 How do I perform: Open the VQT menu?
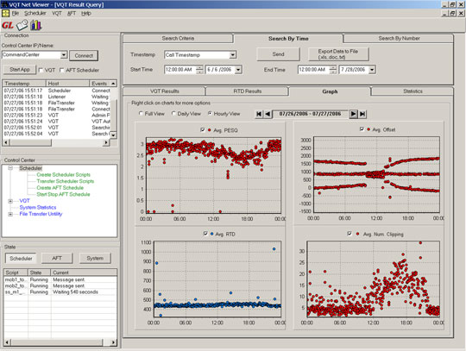point(56,13)
